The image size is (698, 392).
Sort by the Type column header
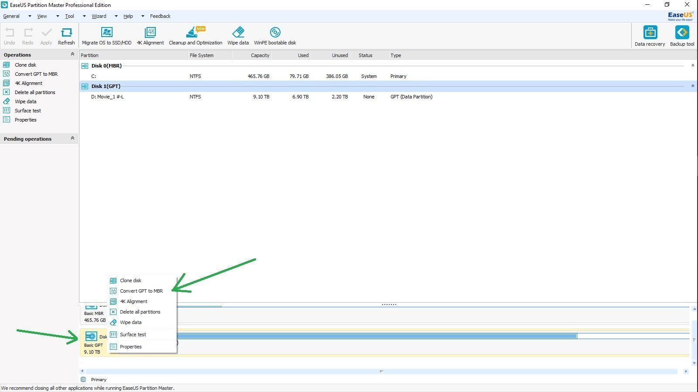pyautogui.click(x=542, y=55)
